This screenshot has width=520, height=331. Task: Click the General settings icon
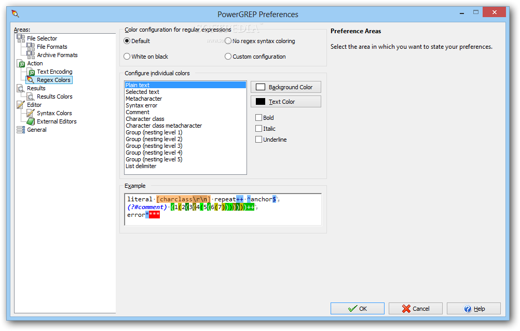click(21, 130)
